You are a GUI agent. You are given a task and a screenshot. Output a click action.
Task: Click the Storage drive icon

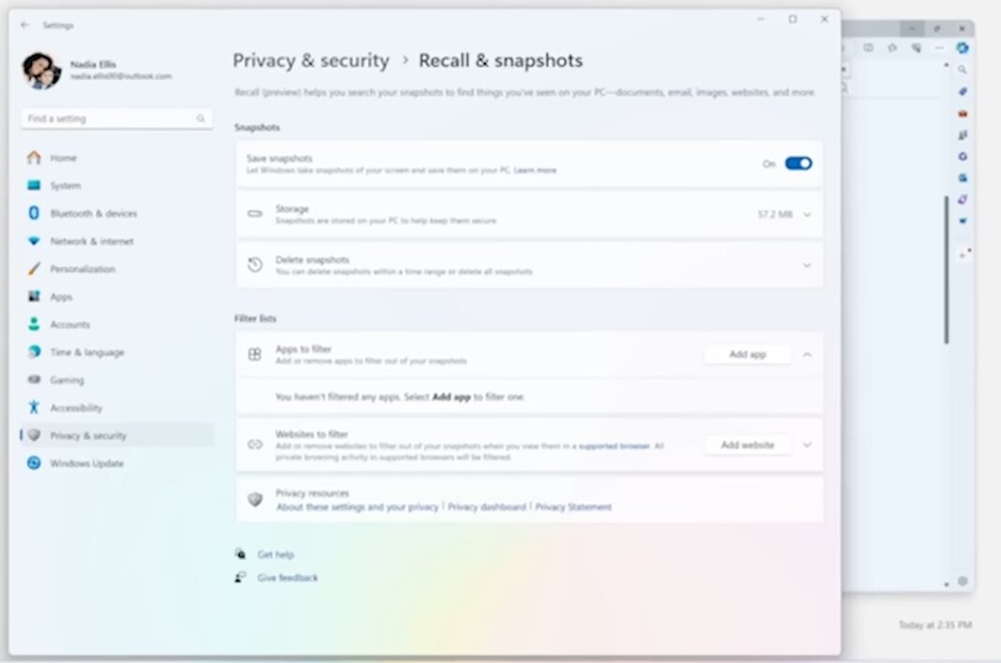(253, 213)
